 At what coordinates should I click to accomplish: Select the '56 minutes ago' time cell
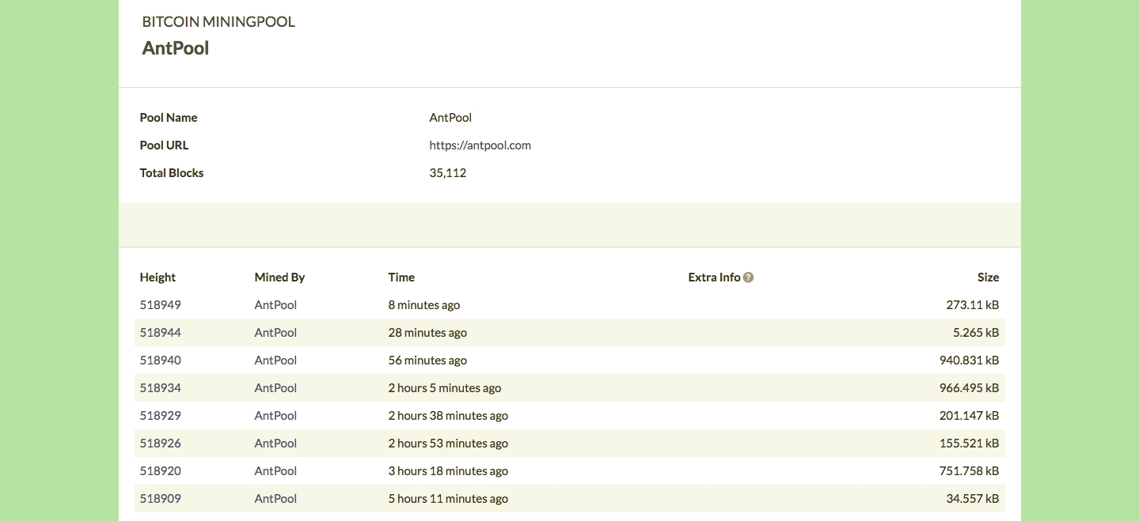click(x=427, y=361)
